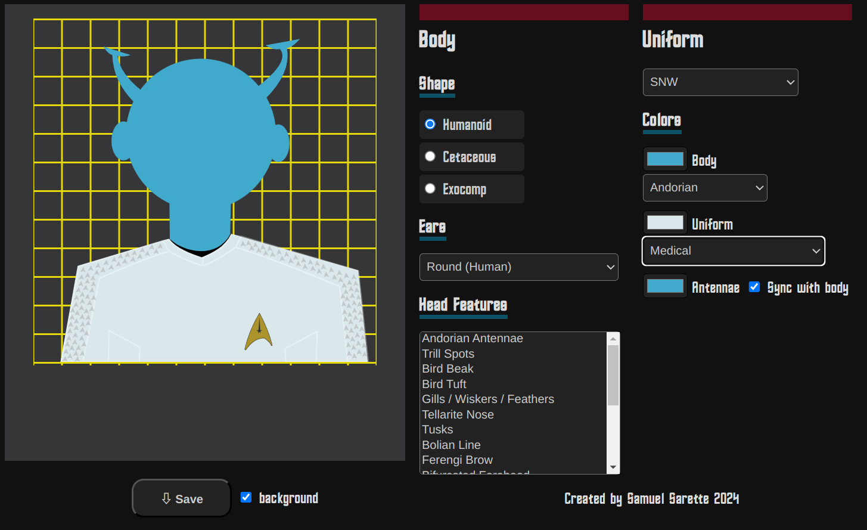Open the Body color swatch
867x530 pixels.
pyautogui.click(x=665, y=159)
